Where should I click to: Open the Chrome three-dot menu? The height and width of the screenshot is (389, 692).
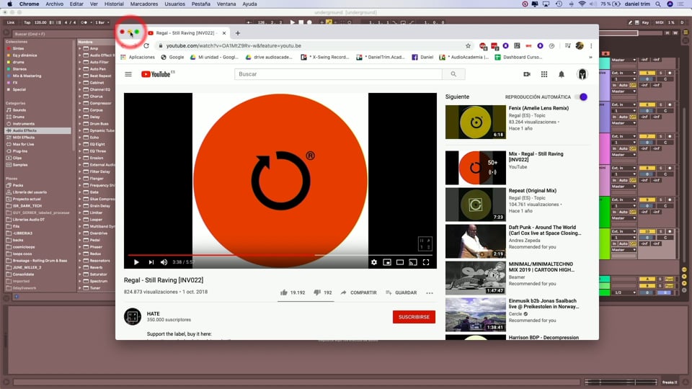pyautogui.click(x=591, y=45)
